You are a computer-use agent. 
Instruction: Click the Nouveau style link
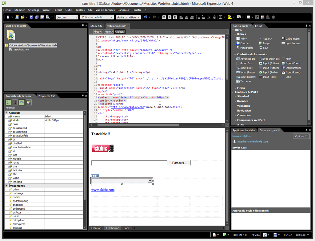point(242,136)
